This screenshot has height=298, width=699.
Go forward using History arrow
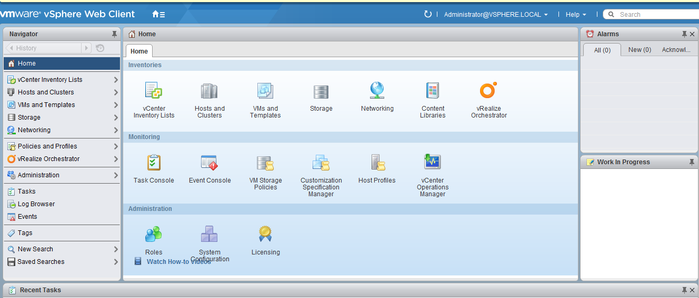tap(87, 48)
